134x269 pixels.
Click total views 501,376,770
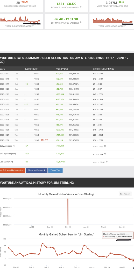click(x=74, y=140)
